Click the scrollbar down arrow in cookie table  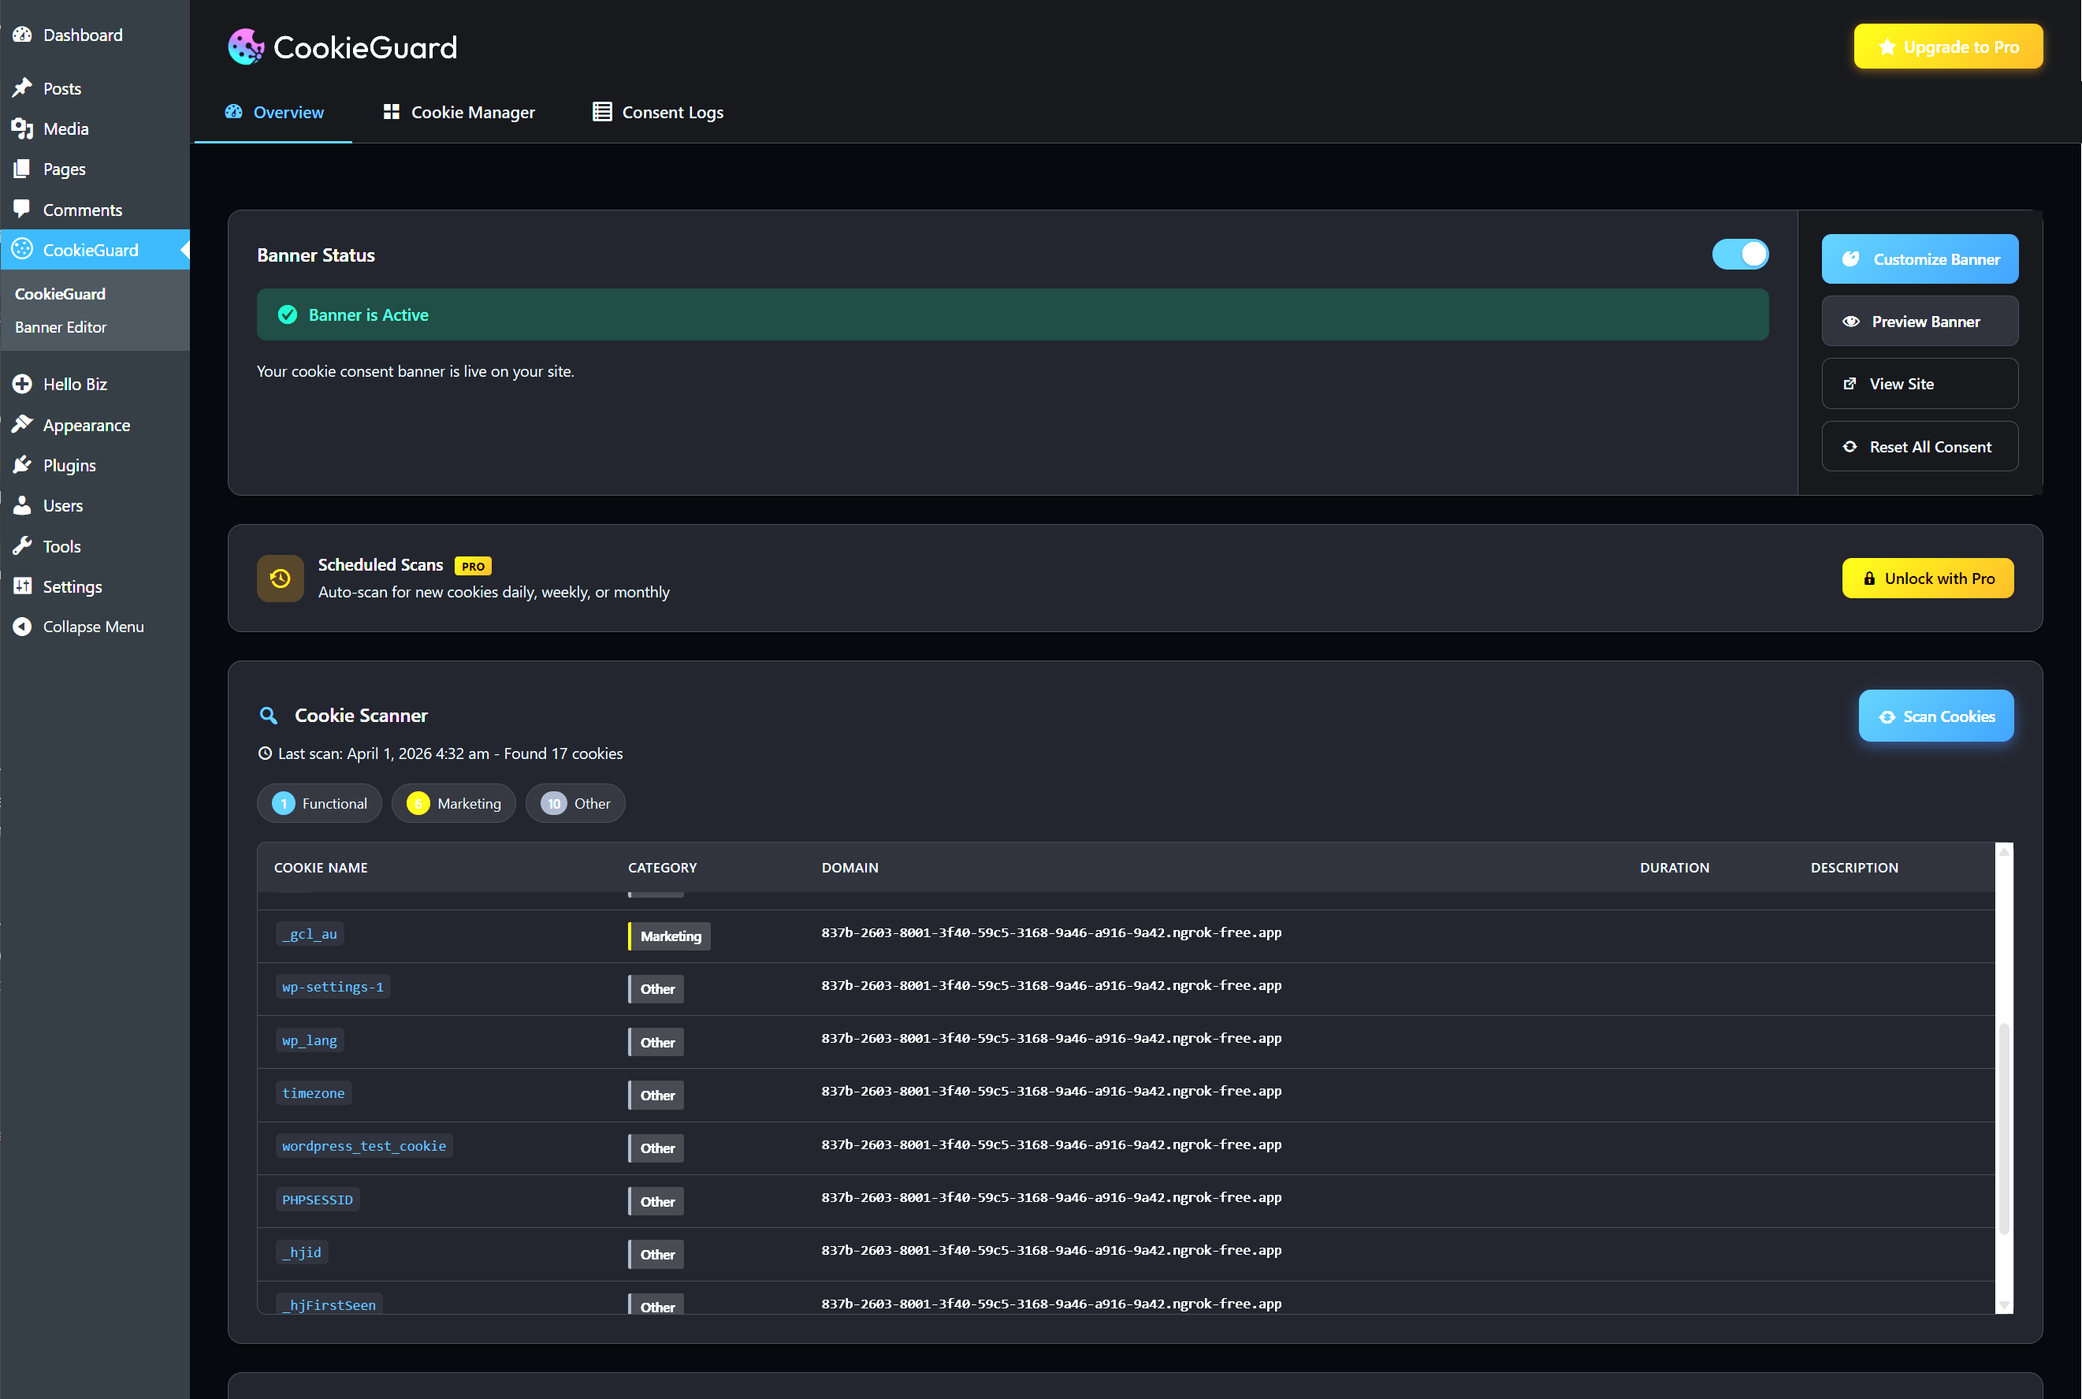pyautogui.click(x=2005, y=1304)
